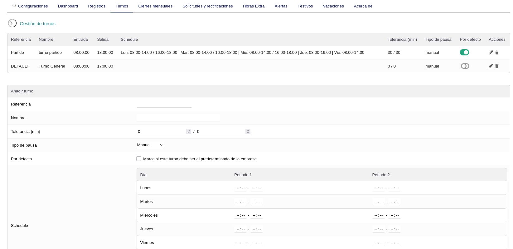Go to the Vacaciones tab
Viewport: 513px width, 249px height.
click(333, 6)
